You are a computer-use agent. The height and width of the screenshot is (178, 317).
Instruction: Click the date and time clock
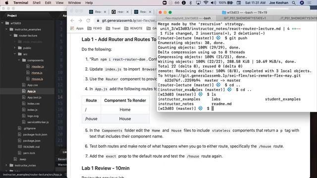[255, 2]
